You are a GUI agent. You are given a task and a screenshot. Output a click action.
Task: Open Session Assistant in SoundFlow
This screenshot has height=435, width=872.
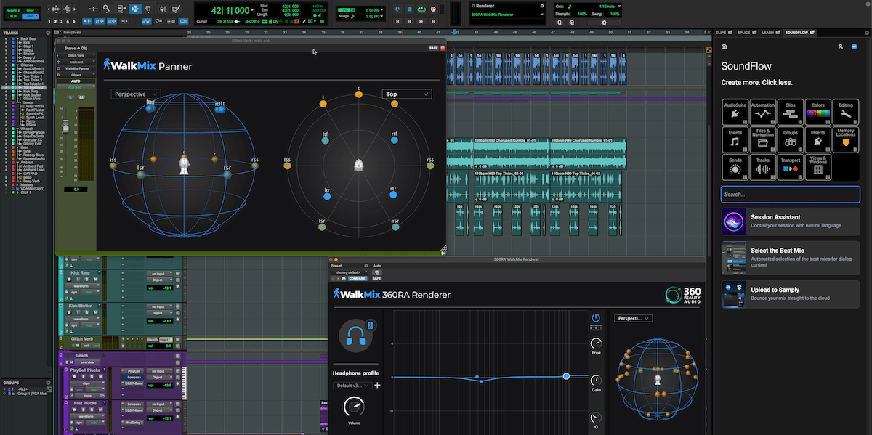[x=790, y=221]
